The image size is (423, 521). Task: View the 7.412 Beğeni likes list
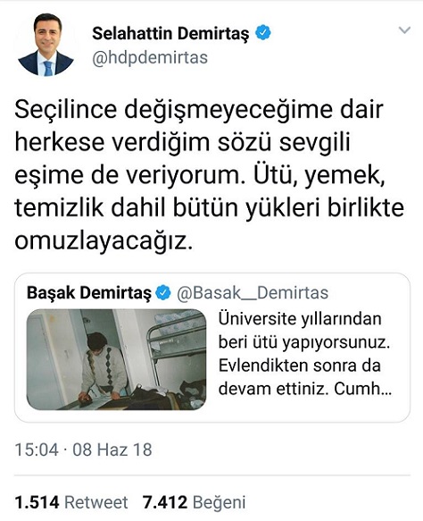coord(194,502)
